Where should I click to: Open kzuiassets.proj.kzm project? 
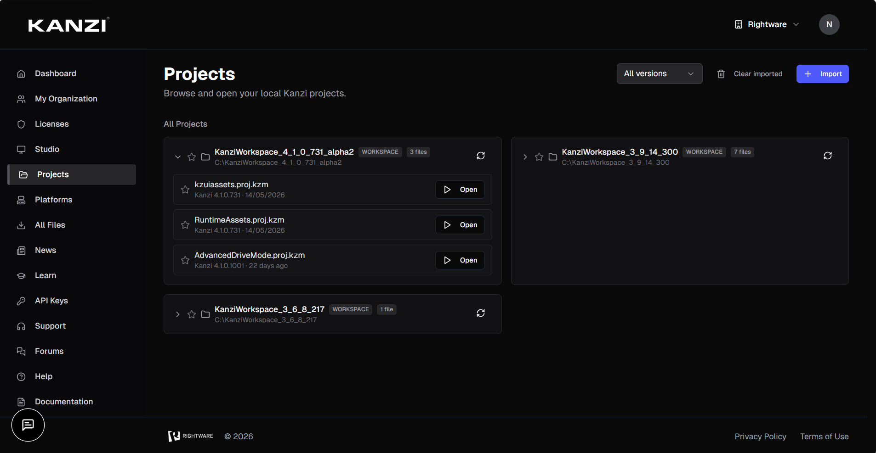(460, 190)
